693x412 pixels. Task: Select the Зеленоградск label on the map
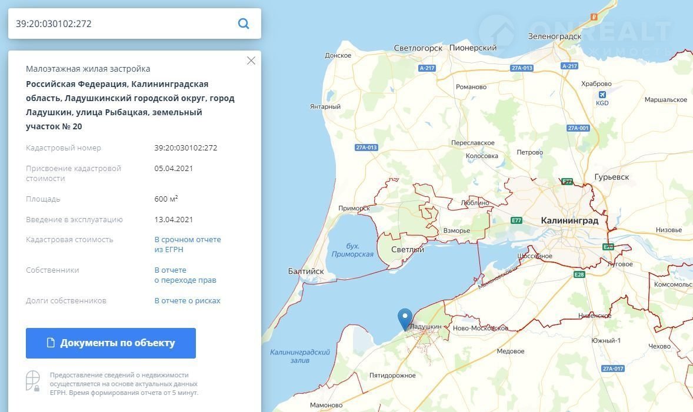pyautogui.click(x=554, y=36)
